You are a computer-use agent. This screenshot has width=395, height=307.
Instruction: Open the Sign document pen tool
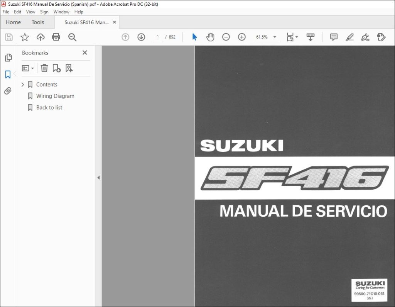click(x=365, y=37)
